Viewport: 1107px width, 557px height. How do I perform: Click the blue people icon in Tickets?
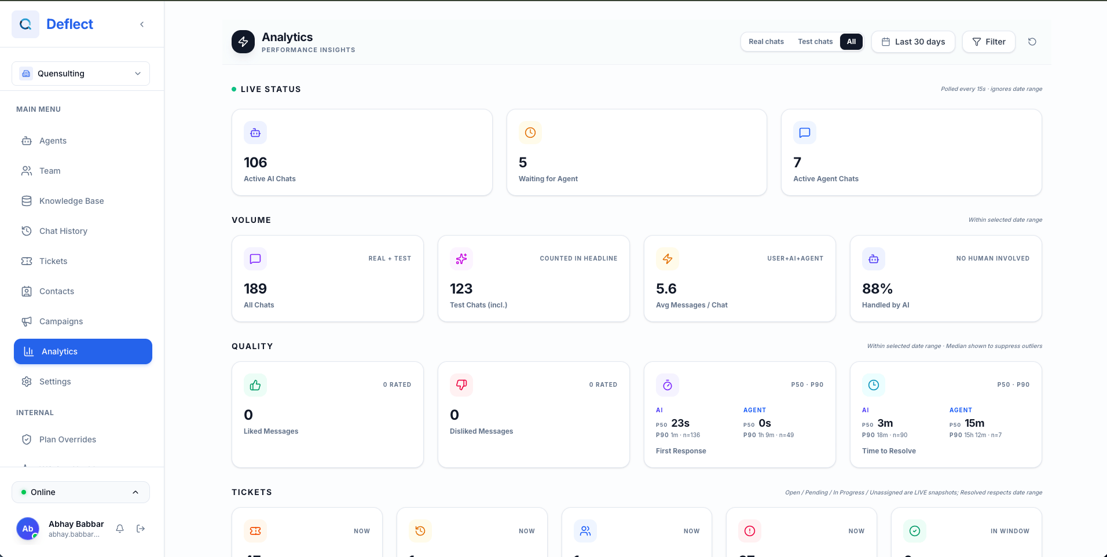[585, 531]
